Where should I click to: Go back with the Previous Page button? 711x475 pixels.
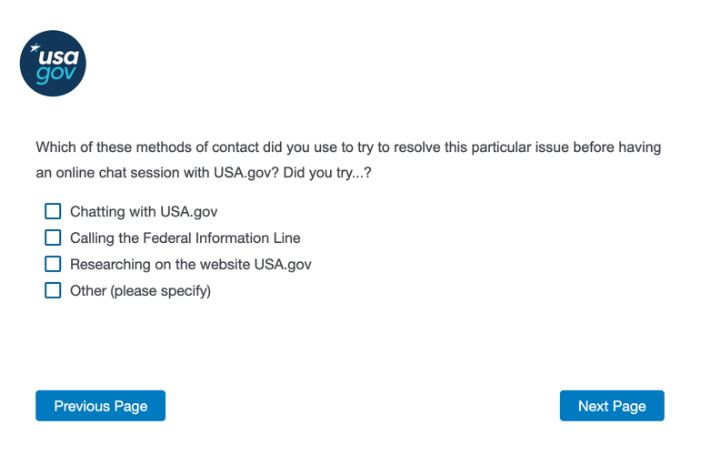(x=100, y=406)
